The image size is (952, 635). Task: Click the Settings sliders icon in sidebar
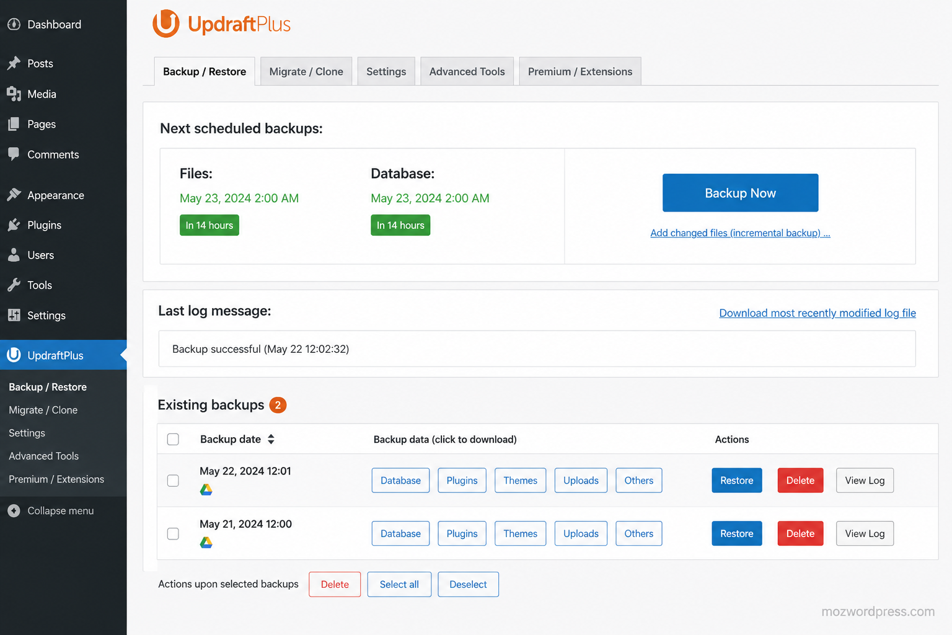(14, 315)
